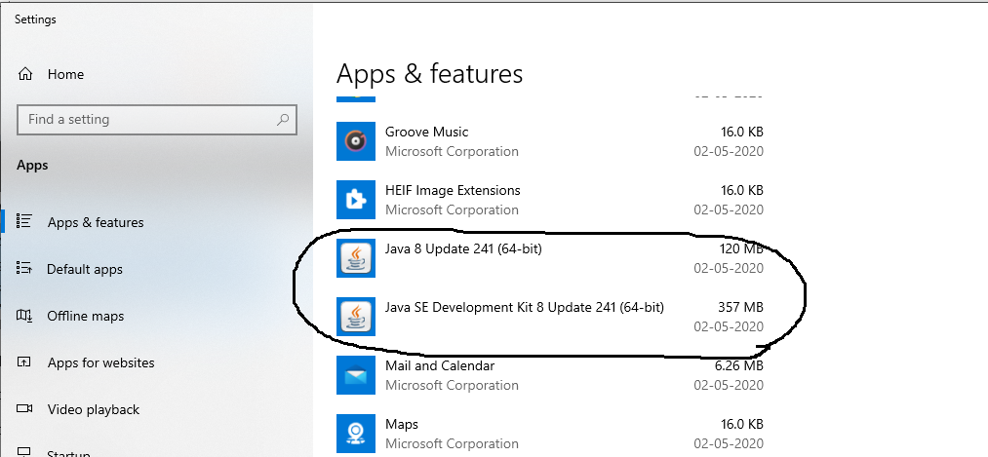The image size is (988, 457).
Task: Click the Offline maps sidebar icon
Action: [x=26, y=316]
